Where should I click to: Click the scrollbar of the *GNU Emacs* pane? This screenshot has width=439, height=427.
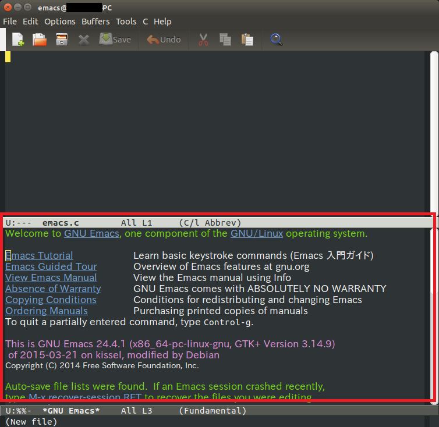[434, 316]
